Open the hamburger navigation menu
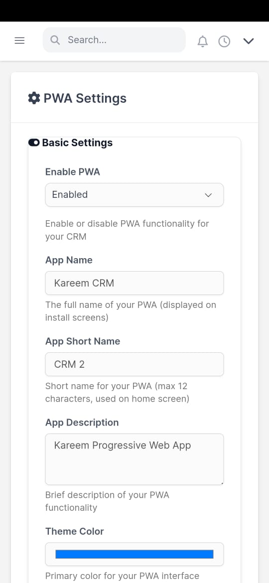 point(19,40)
